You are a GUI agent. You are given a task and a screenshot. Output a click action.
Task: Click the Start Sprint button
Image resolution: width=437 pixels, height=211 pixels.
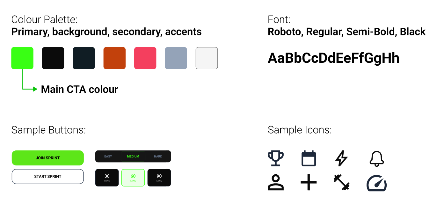pyautogui.click(x=48, y=177)
